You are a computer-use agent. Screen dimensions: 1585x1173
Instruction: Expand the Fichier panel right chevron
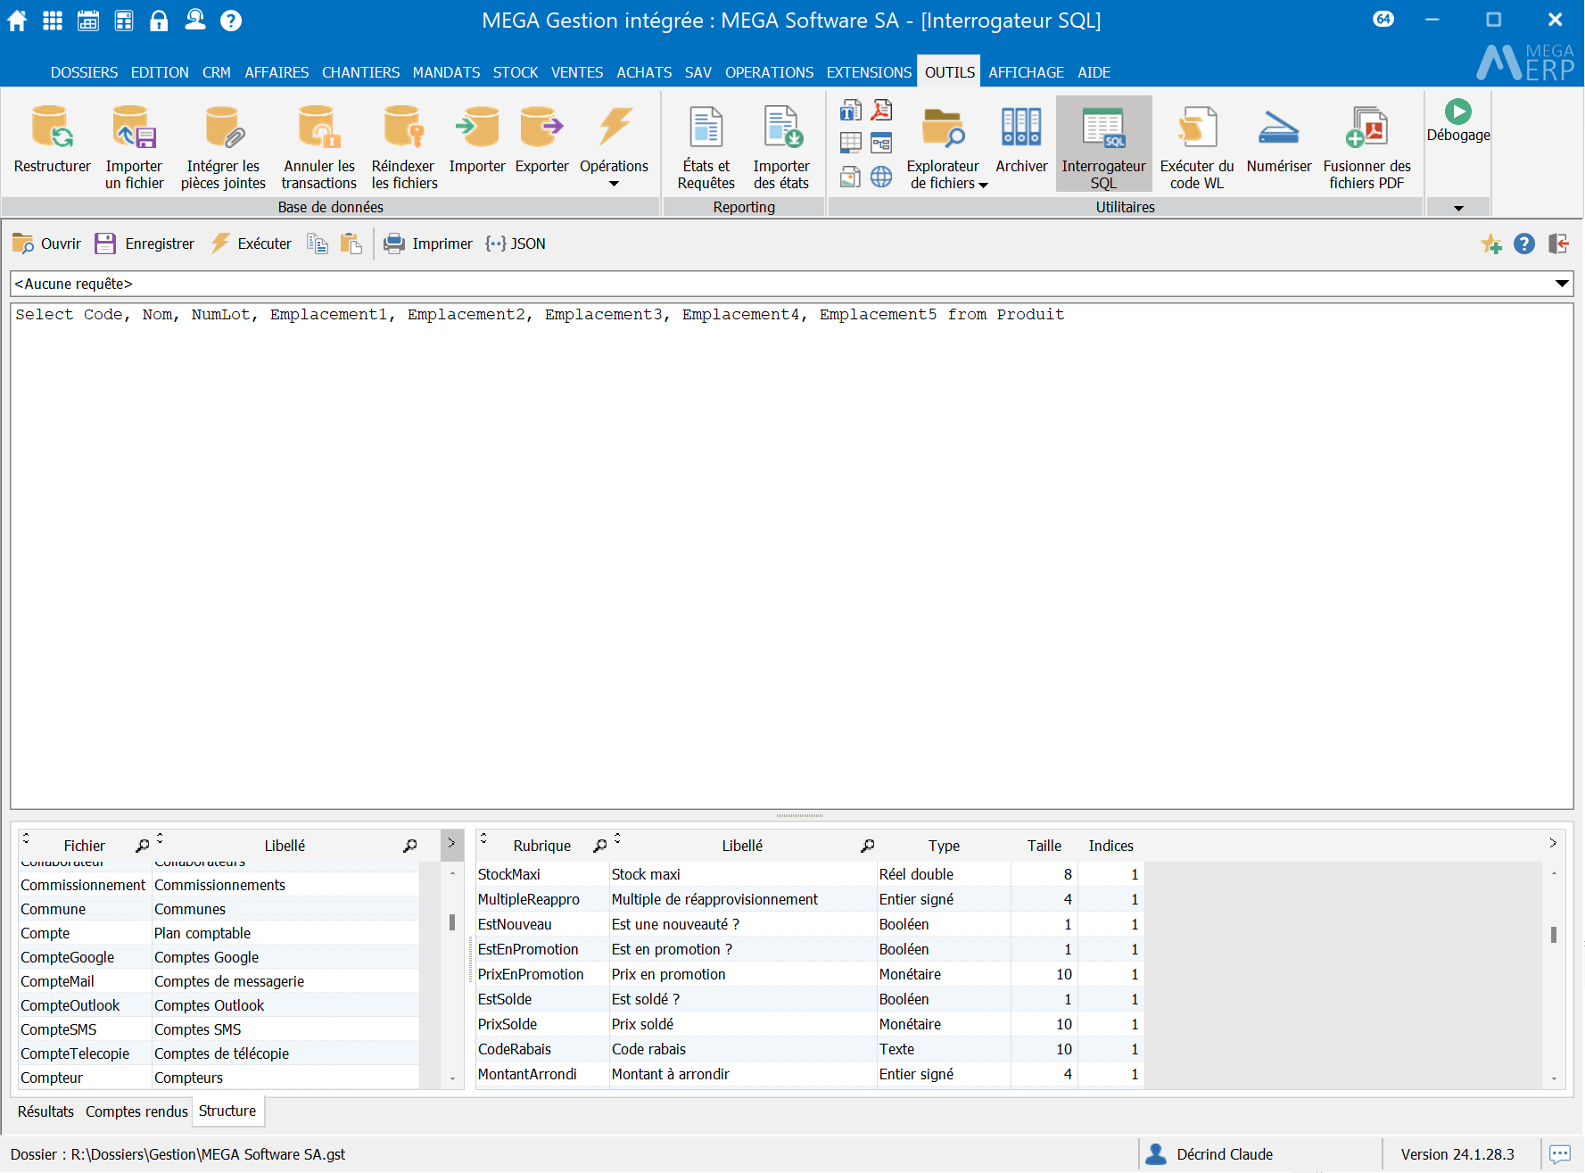pos(451,844)
